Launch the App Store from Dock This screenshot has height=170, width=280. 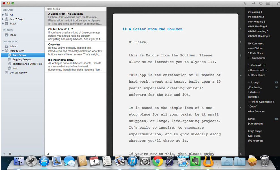(44, 161)
